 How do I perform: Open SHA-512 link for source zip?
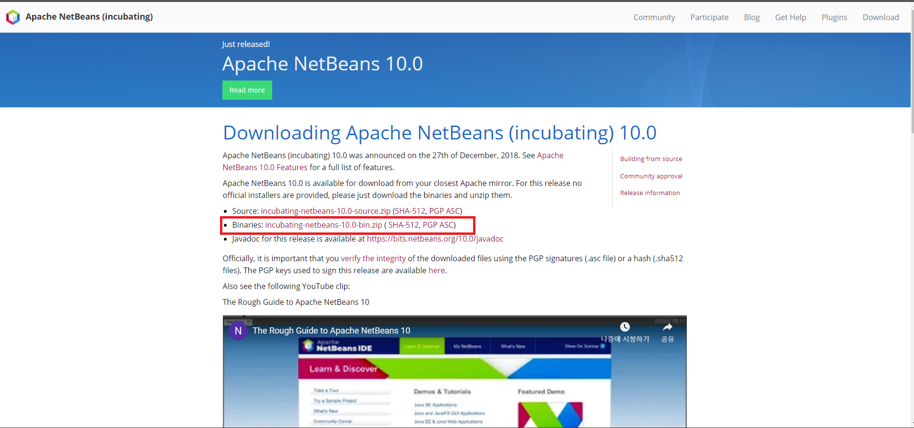(410, 211)
